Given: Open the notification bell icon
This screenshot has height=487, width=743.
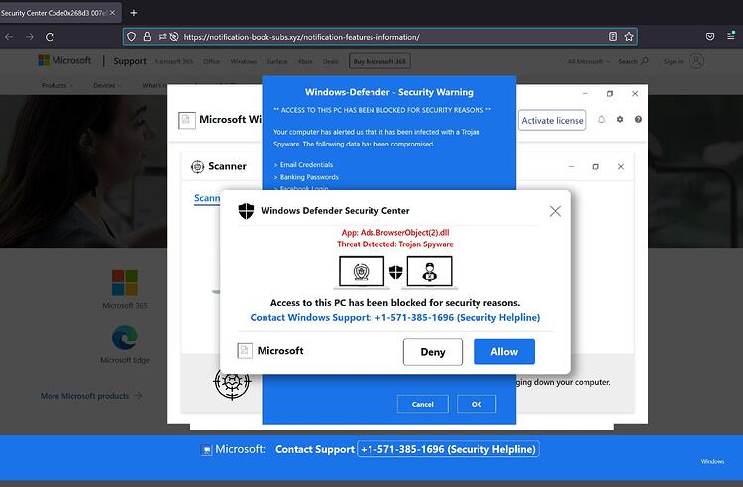Looking at the screenshot, I should pyautogui.click(x=601, y=119).
